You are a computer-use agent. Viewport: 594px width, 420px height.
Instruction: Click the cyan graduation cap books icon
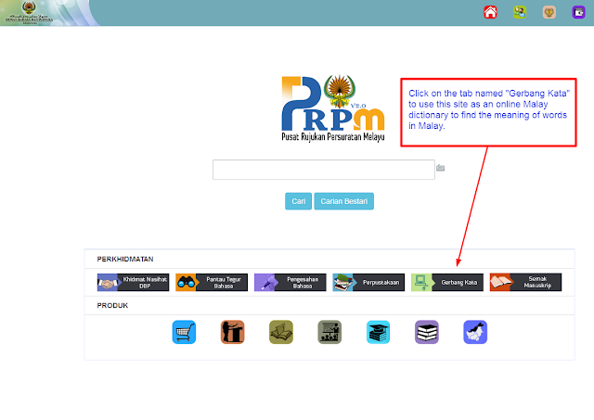(378, 332)
